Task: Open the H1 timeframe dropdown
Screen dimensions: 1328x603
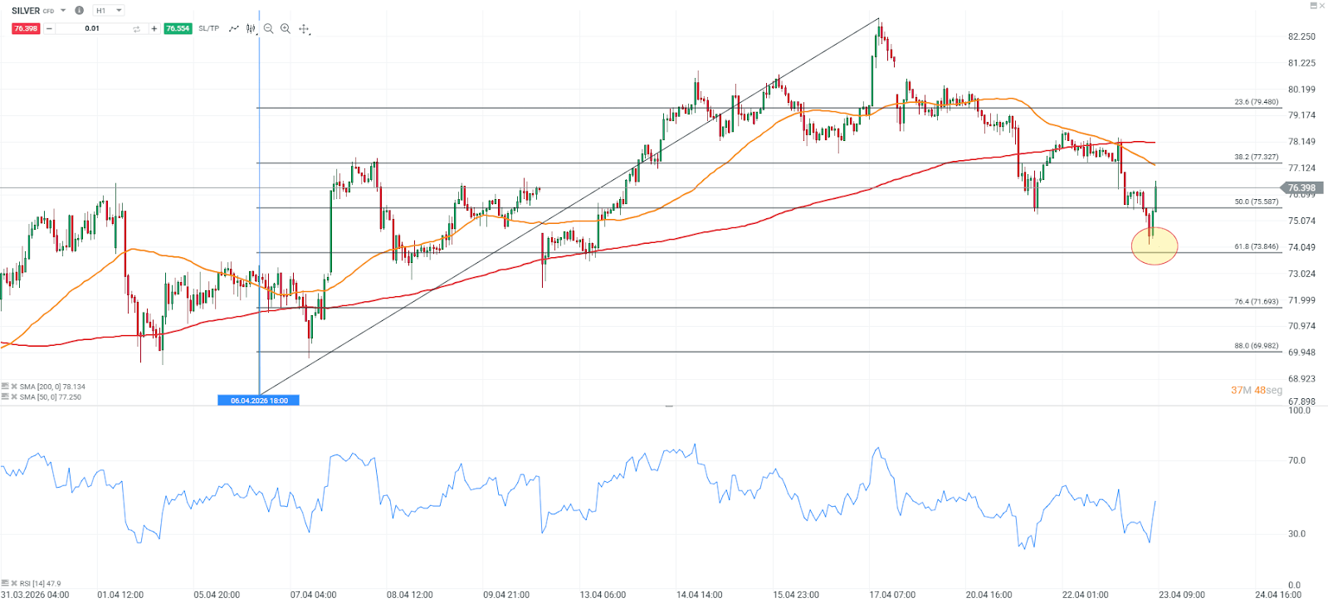Action: 108,11
